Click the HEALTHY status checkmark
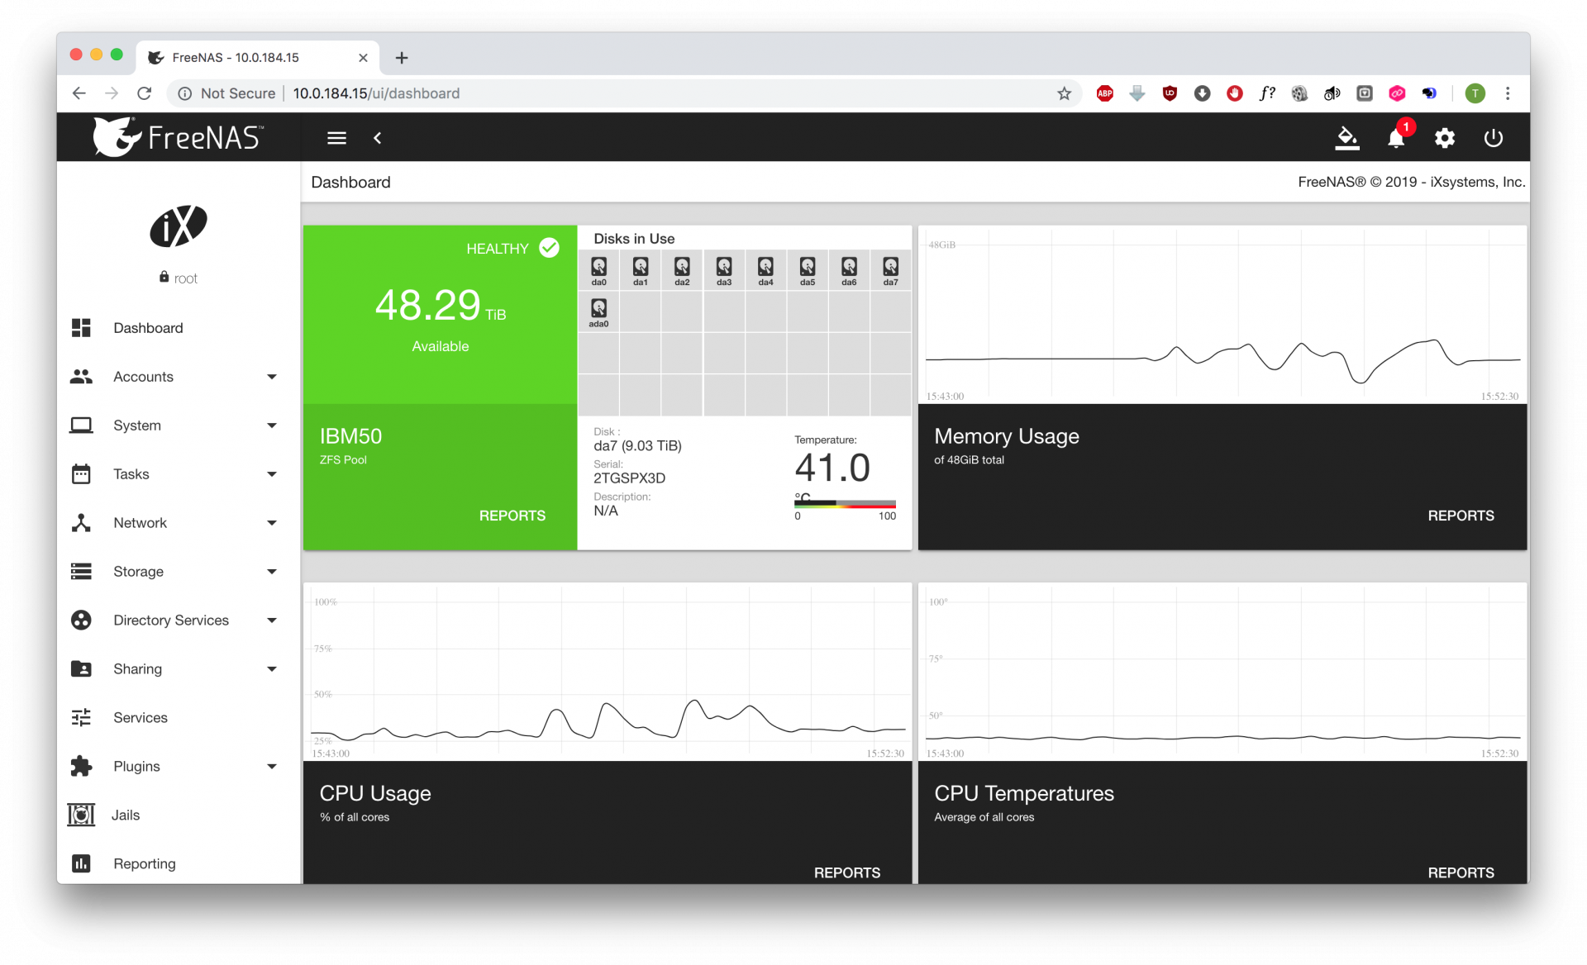The height and width of the screenshot is (965, 1587). (549, 248)
